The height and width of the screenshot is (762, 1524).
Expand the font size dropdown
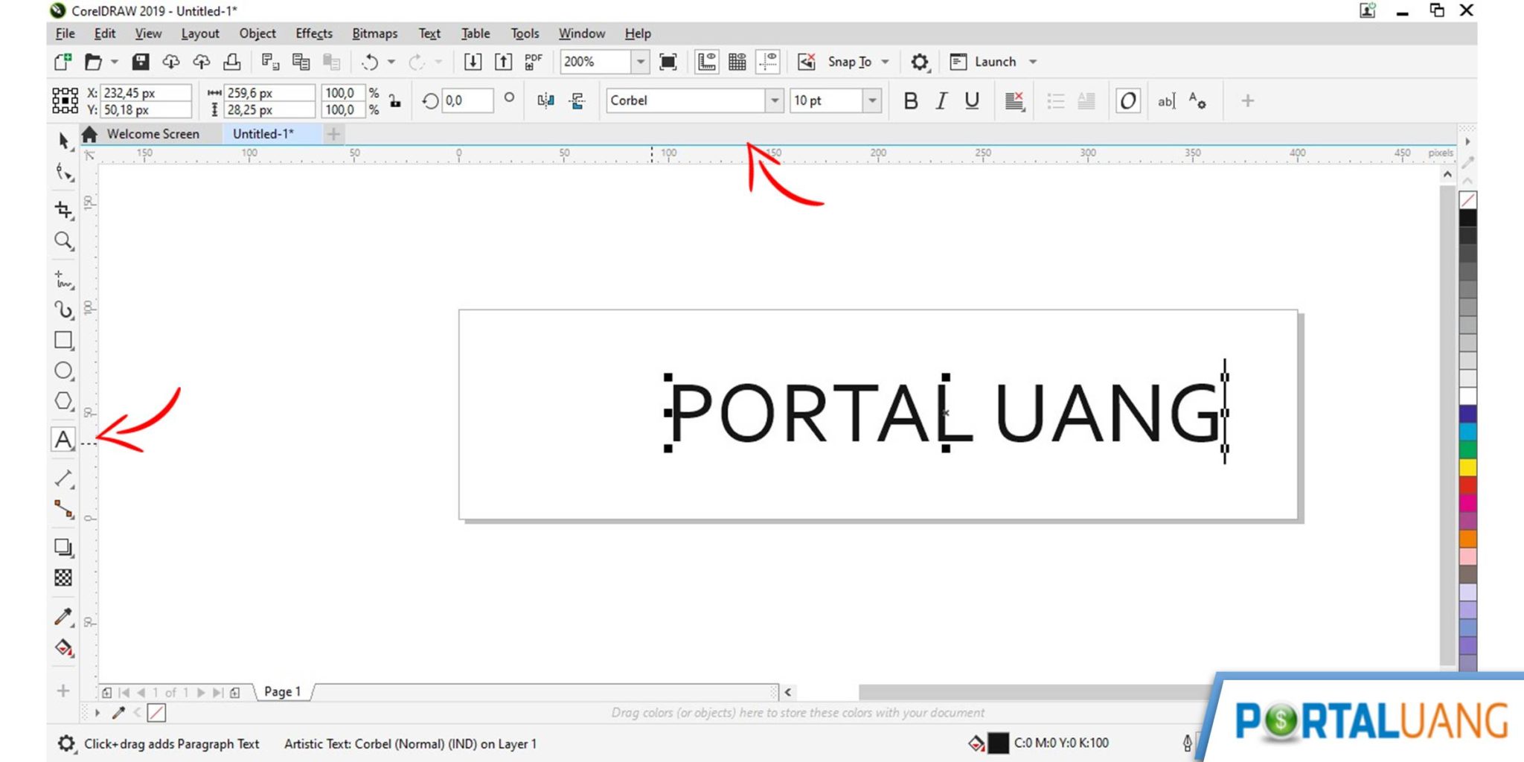(872, 100)
